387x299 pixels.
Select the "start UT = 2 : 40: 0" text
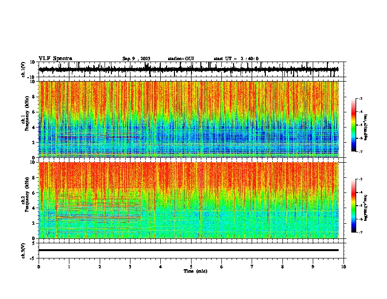[236, 59]
